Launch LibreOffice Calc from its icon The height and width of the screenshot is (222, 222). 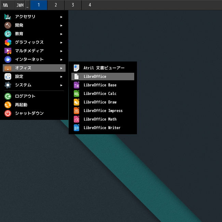[77, 94]
